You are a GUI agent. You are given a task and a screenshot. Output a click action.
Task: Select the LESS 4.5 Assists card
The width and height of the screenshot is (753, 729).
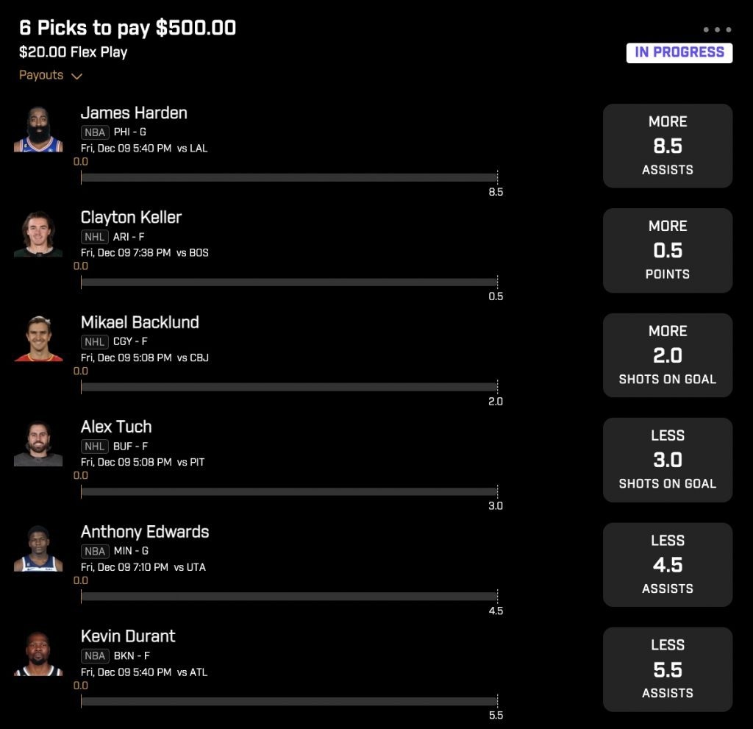pos(668,565)
